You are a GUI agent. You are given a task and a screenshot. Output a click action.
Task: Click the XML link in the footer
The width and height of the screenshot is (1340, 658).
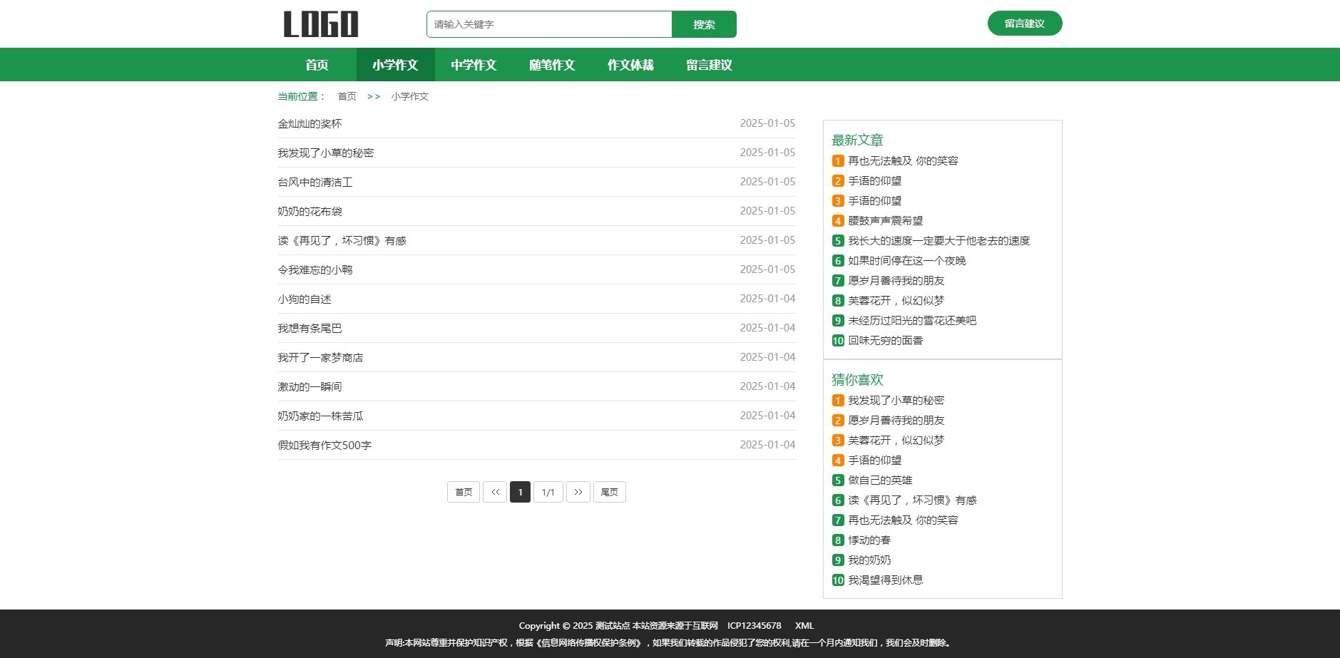tap(804, 626)
